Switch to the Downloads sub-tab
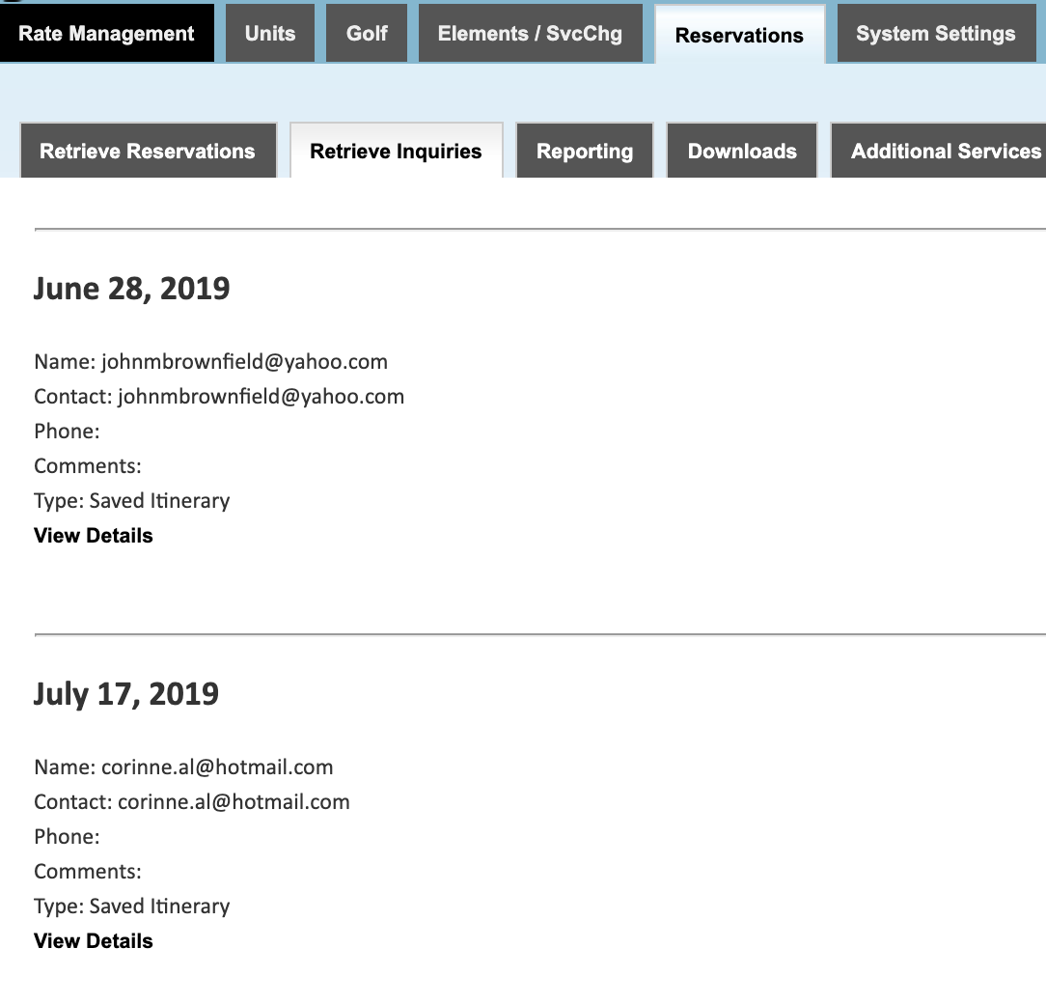The image size is (1046, 1004). pyautogui.click(x=742, y=151)
